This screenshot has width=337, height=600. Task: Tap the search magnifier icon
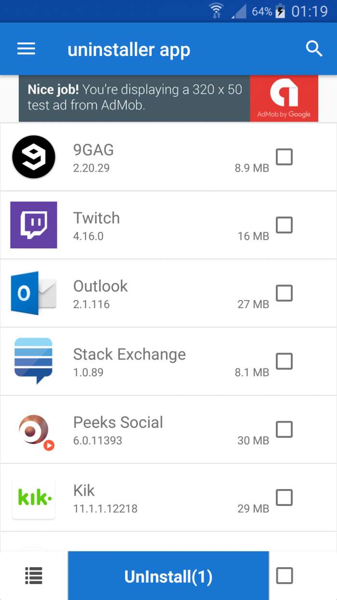point(314,49)
